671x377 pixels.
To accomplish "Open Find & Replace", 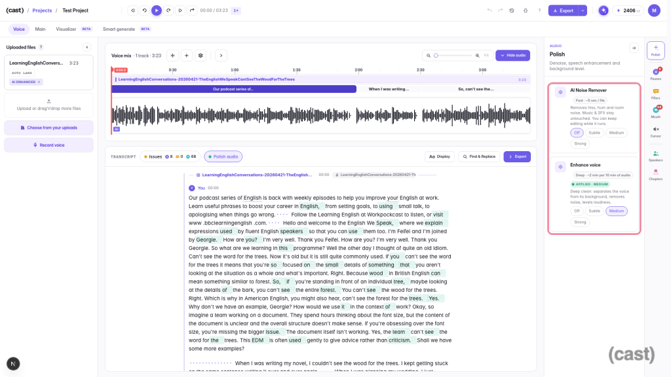I will tap(479, 156).
